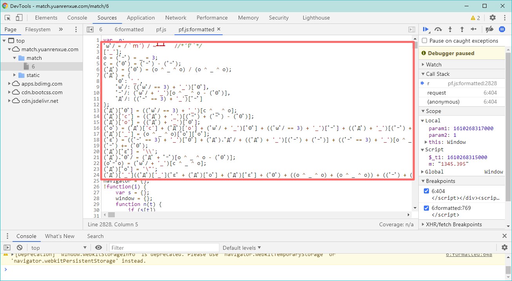Image resolution: width=512 pixels, height=281 pixels.
Task: Click the console prompt input line
Action: (255, 269)
